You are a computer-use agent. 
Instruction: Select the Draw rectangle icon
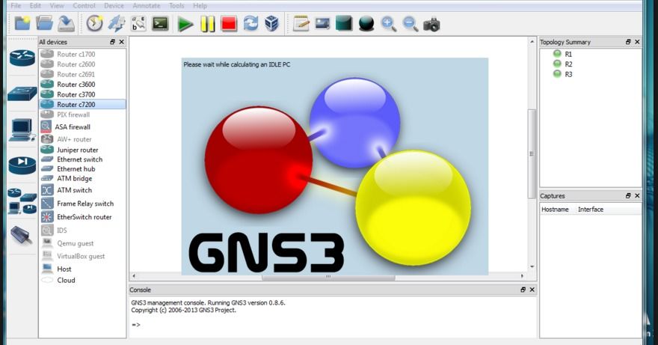(x=344, y=24)
